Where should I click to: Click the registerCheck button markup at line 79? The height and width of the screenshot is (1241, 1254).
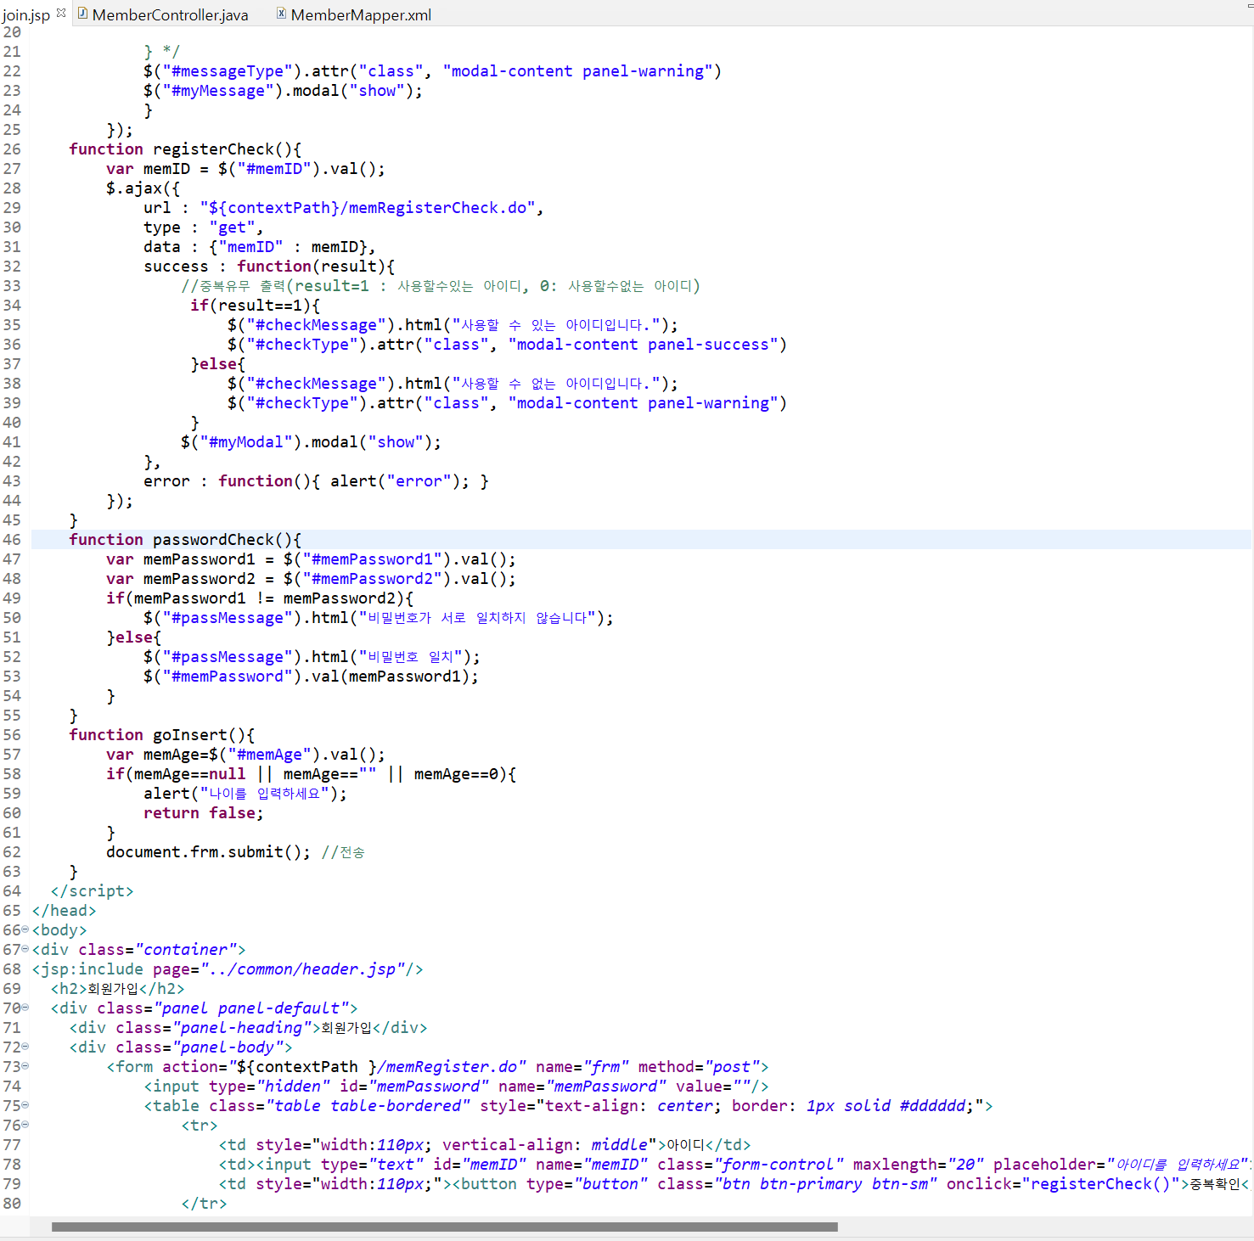(734, 1184)
